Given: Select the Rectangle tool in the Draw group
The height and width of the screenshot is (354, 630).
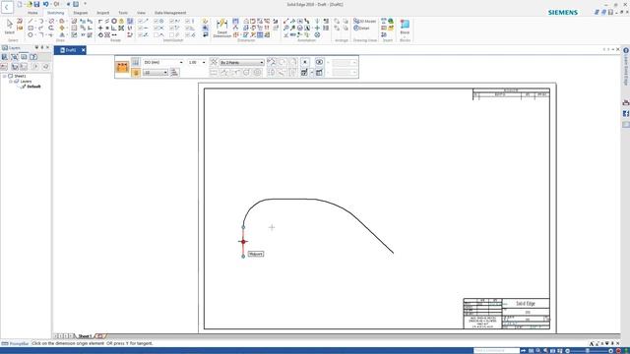Looking at the screenshot, I should pos(31,29).
